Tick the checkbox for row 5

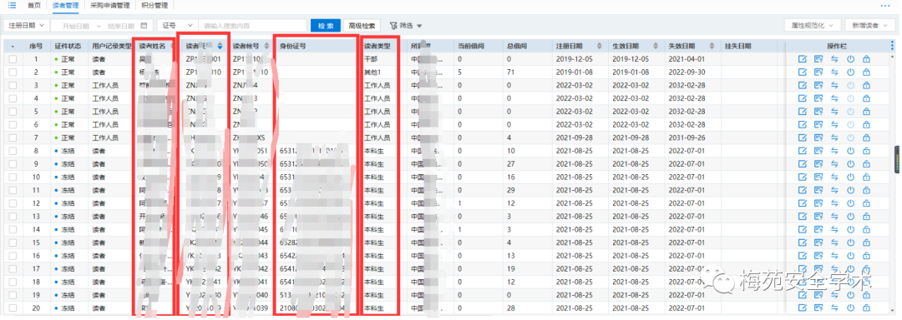(x=13, y=112)
